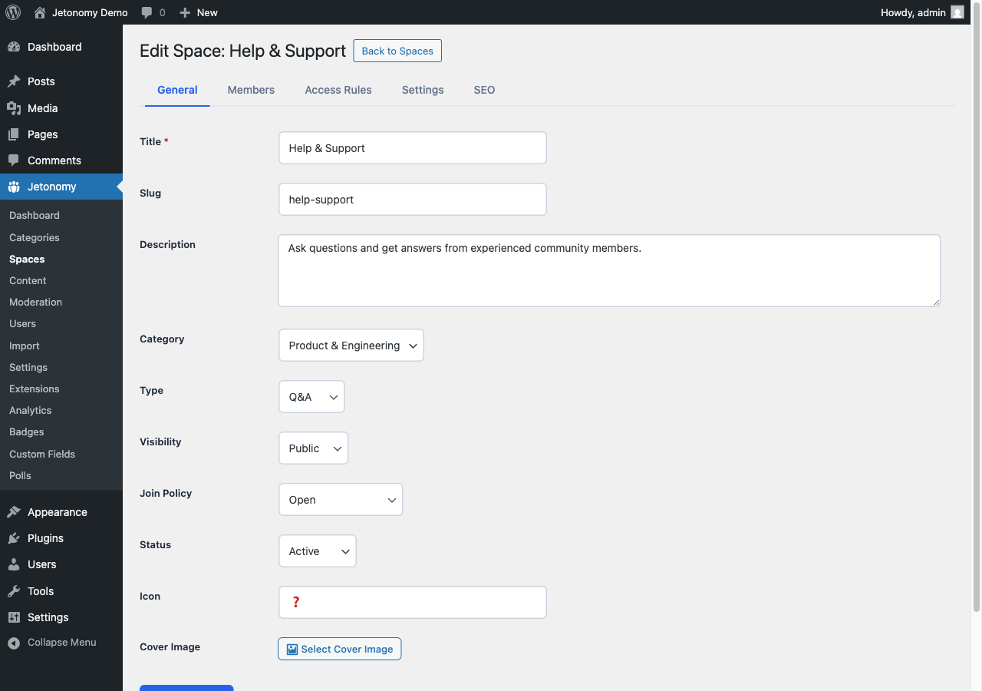Image resolution: width=982 pixels, height=691 pixels.
Task: Open Media via its sidebar icon
Action: point(15,107)
